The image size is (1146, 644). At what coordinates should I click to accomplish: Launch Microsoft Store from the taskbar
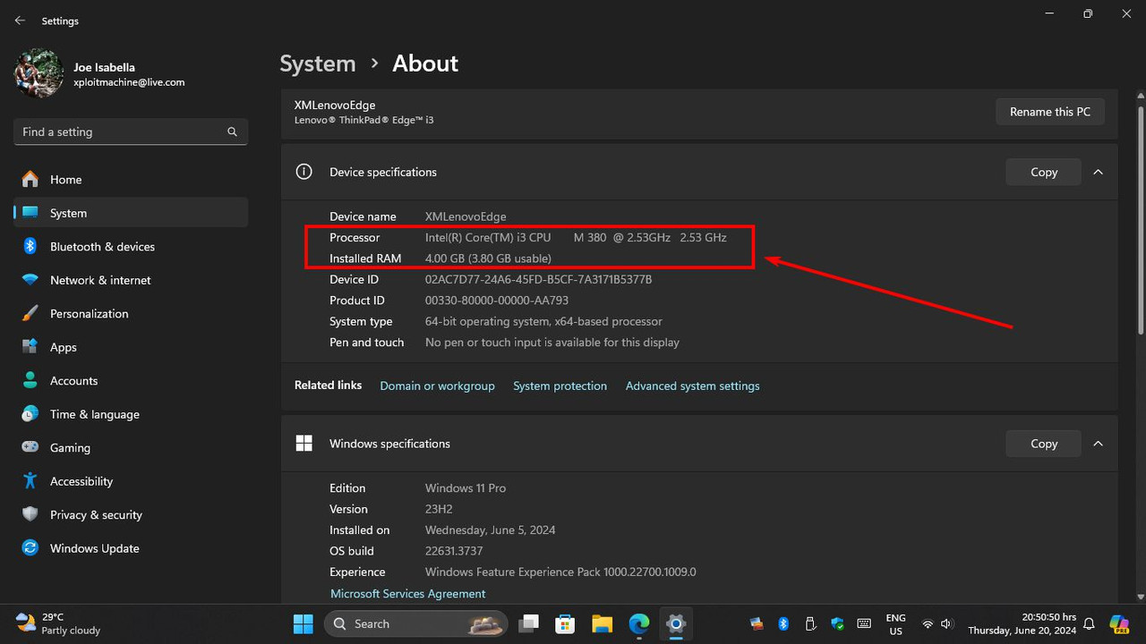tap(565, 623)
